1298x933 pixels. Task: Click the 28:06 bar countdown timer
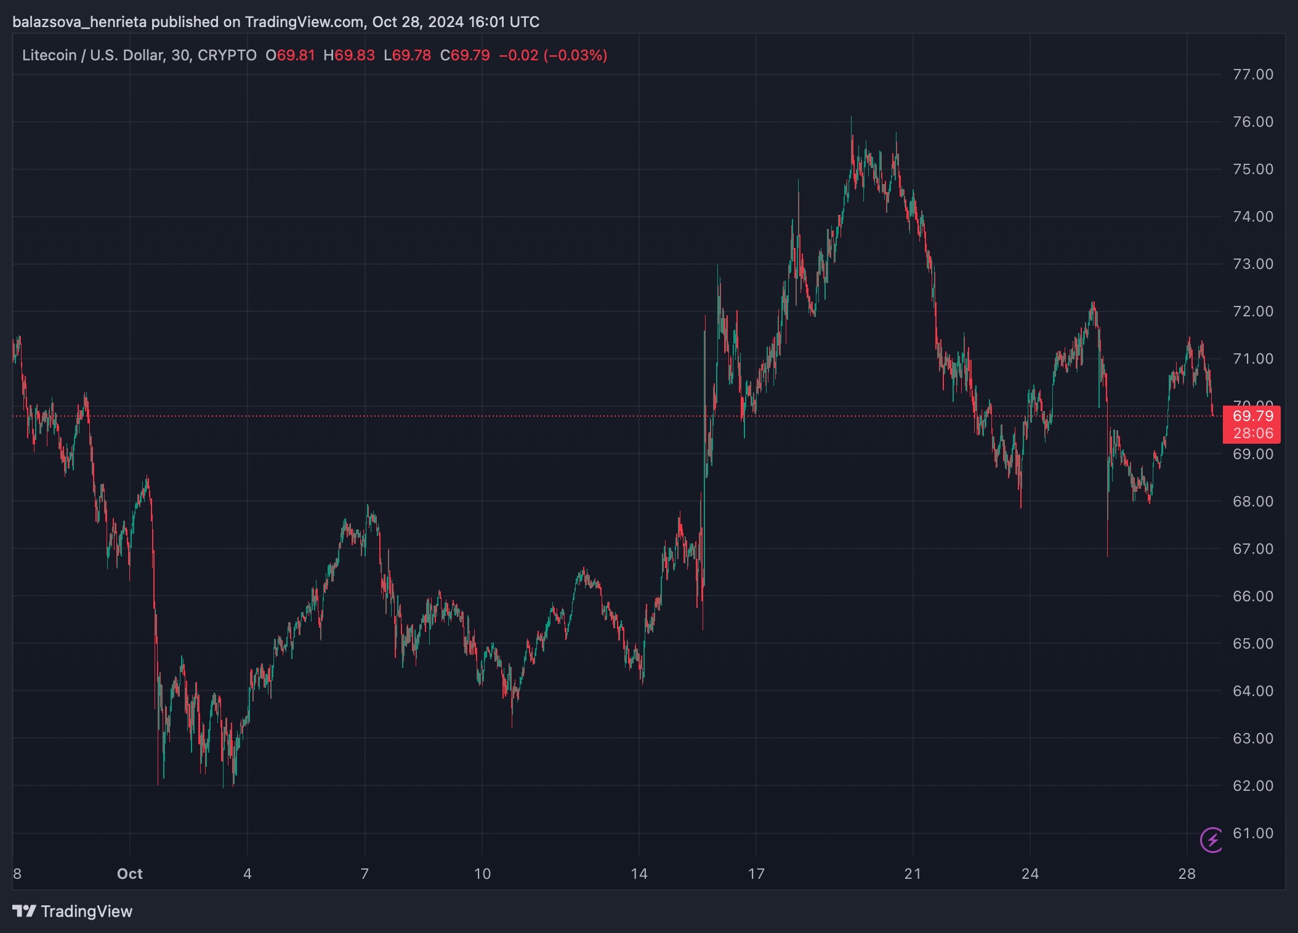click(x=1252, y=433)
